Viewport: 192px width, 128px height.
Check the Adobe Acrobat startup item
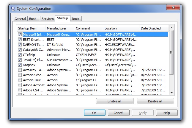[x=20, y=85]
